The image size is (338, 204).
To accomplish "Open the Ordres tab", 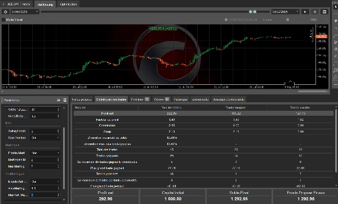I will click(162, 99).
